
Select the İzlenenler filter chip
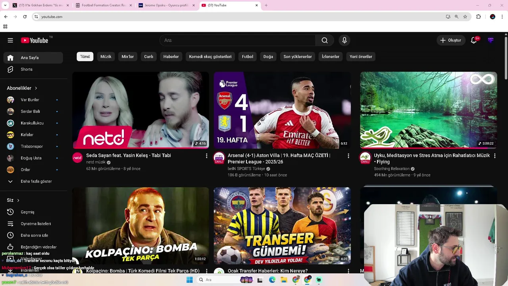pos(331,56)
